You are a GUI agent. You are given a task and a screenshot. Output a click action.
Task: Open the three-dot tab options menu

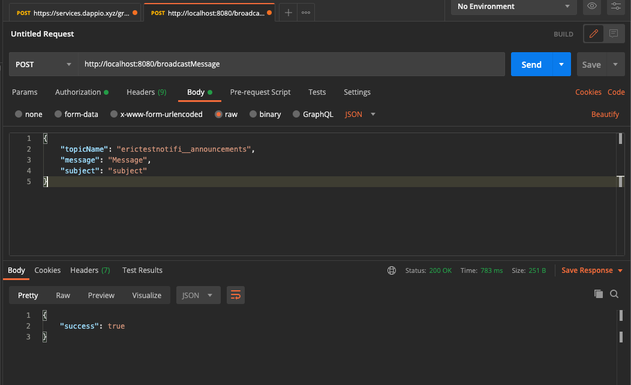click(x=306, y=13)
